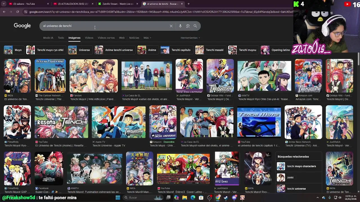The image size is (360, 202).
Task: Open the Noticias tab
Action: pos(134,38)
